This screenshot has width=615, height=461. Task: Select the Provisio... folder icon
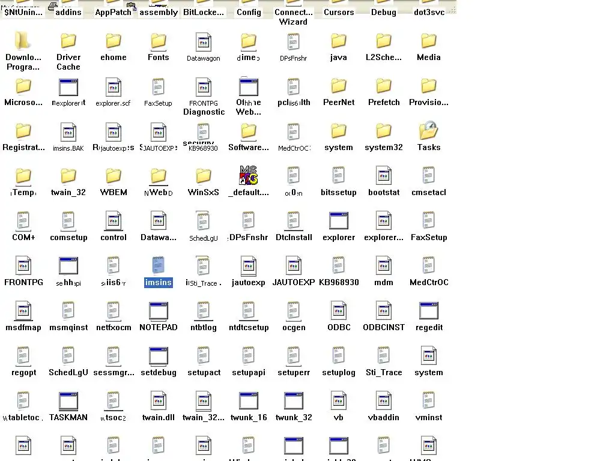pyautogui.click(x=429, y=86)
